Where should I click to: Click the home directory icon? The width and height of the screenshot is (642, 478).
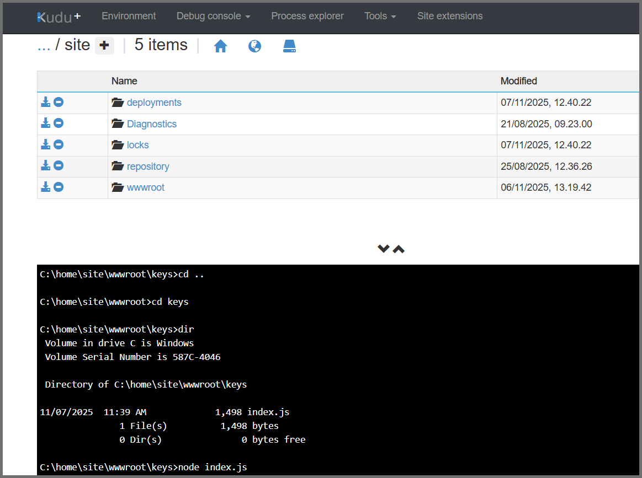[221, 46]
